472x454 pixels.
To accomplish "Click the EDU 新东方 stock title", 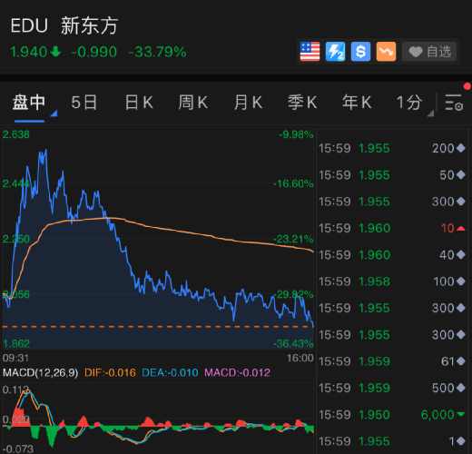I will click(x=64, y=25).
